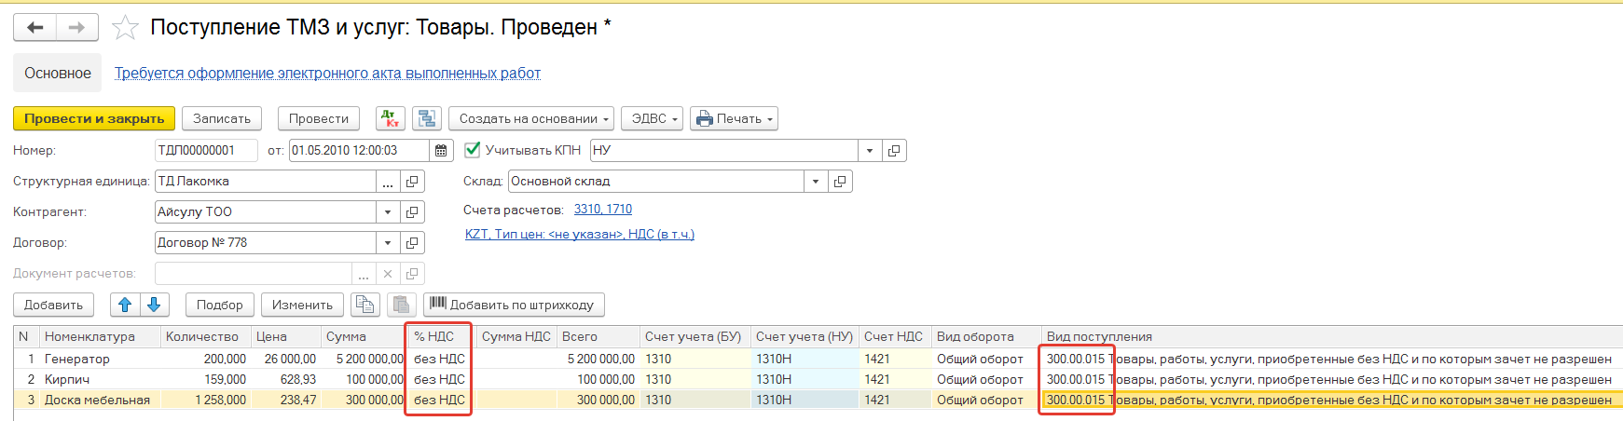Select the Кирпич row cell
1623x421 pixels.
coord(100,379)
